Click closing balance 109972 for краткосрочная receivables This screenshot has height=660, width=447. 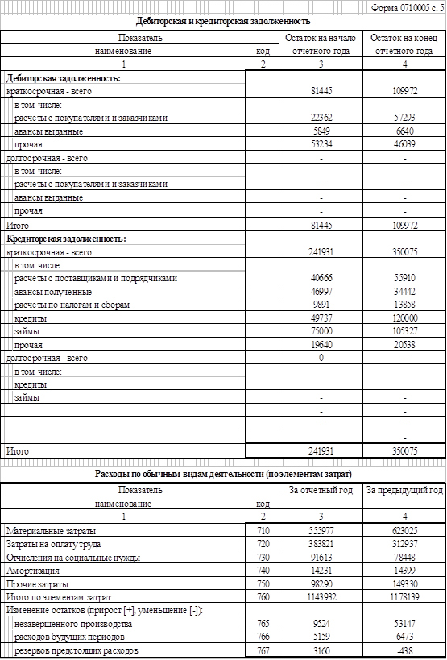tap(404, 91)
